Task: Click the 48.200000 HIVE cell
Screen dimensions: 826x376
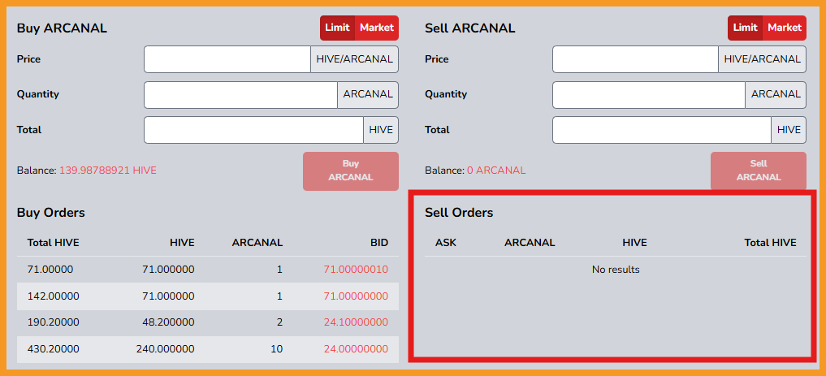Action: [168, 322]
